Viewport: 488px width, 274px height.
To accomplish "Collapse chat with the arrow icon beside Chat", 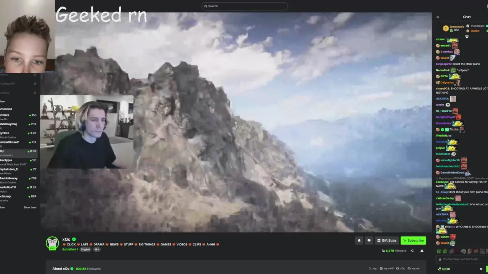I will click(438, 17).
